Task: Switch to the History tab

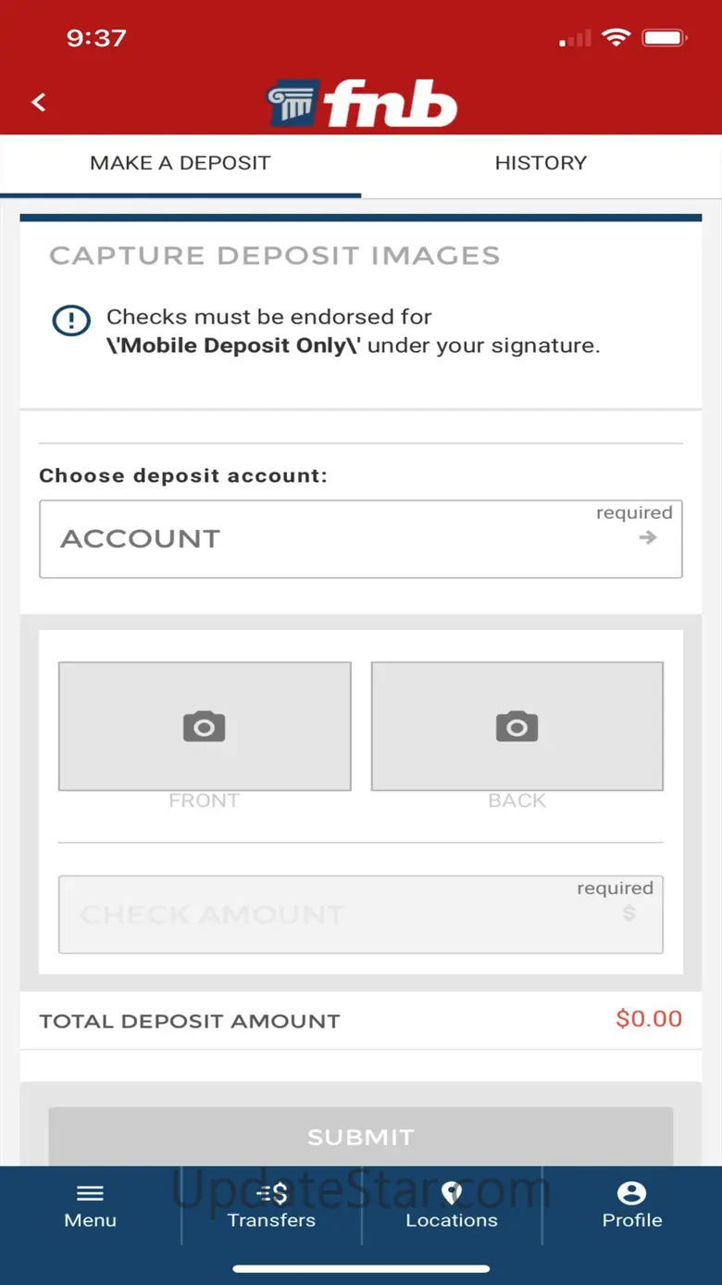Action: pos(541,163)
